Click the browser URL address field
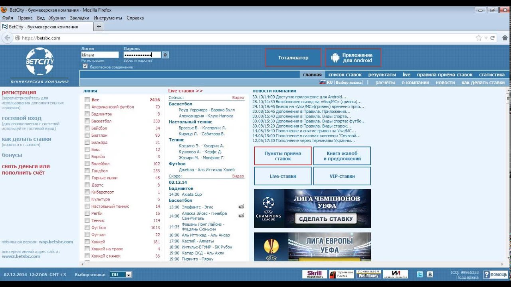Image resolution: width=511 pixels, height=287 pixels. click(248, 38)
